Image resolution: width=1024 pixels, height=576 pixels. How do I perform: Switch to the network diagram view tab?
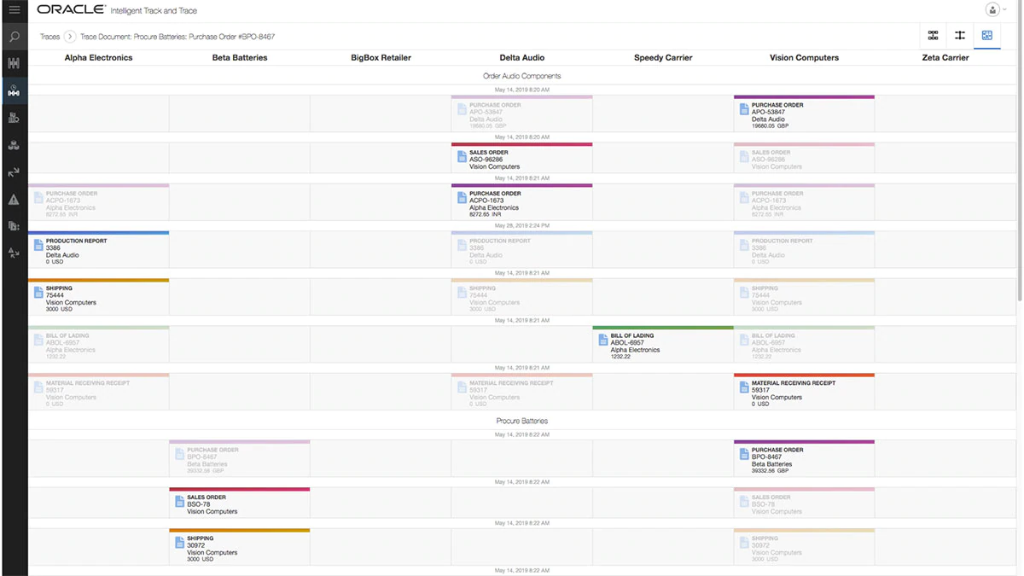pyautogui.click(x=933, y=36)
